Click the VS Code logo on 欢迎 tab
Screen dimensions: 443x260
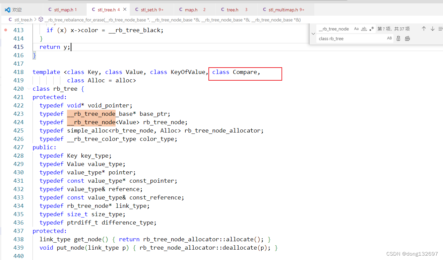click(7, 10)
